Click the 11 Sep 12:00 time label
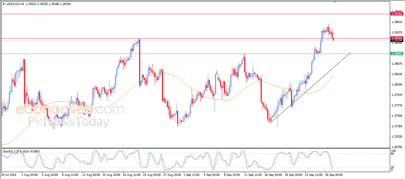Screen dimensions: 405x179 click(x=253, y=174)
